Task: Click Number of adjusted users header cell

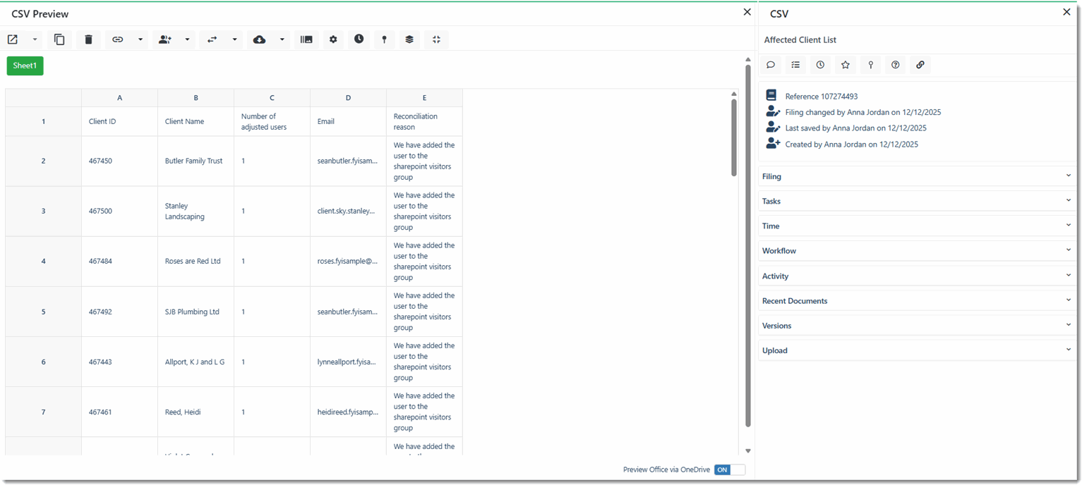Action: pos(272,121)
